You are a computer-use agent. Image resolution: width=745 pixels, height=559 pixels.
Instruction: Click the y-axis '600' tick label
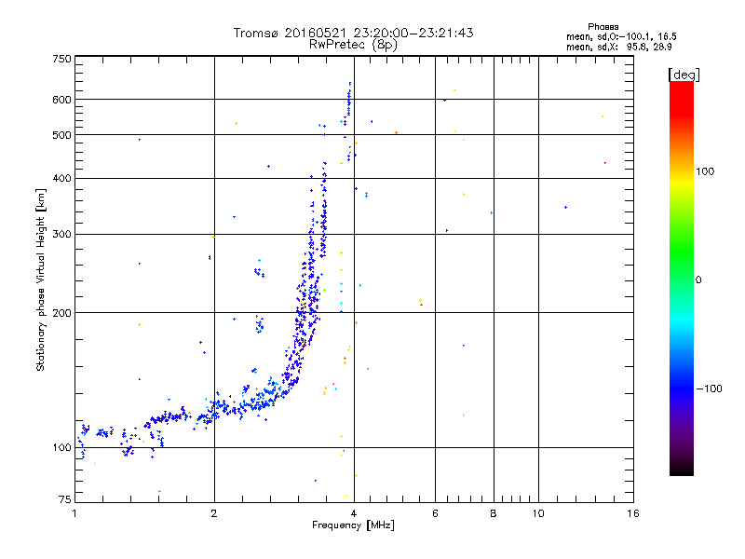click(x=61, y=100)
